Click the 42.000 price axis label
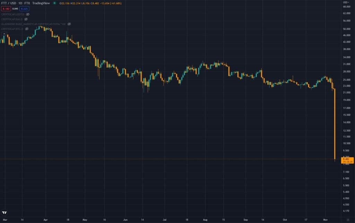Screen dimensions: 355x223 [347, 42]
